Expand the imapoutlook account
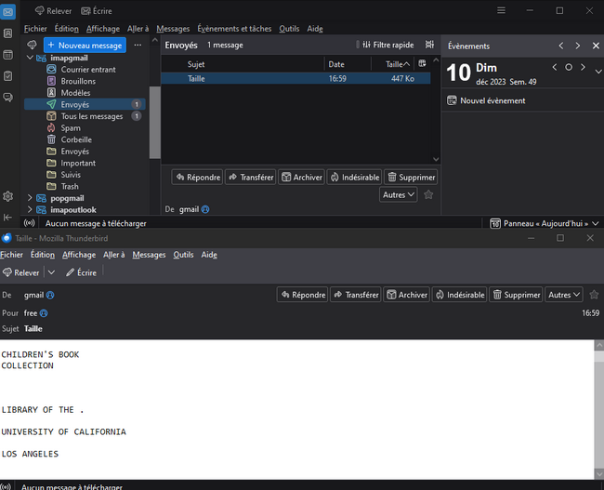Screen dimensions: 604x490 point(30,210)
